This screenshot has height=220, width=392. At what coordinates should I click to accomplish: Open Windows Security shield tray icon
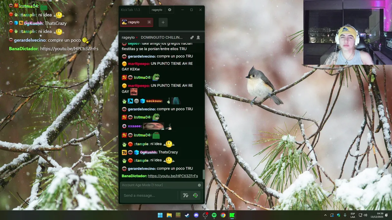click(338, 215)
